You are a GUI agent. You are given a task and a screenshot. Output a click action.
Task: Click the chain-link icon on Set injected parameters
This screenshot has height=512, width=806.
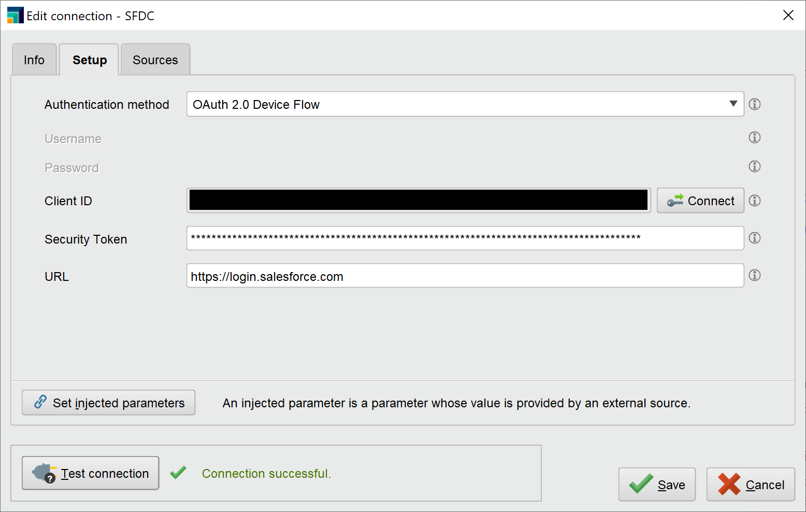pos(39,403)
